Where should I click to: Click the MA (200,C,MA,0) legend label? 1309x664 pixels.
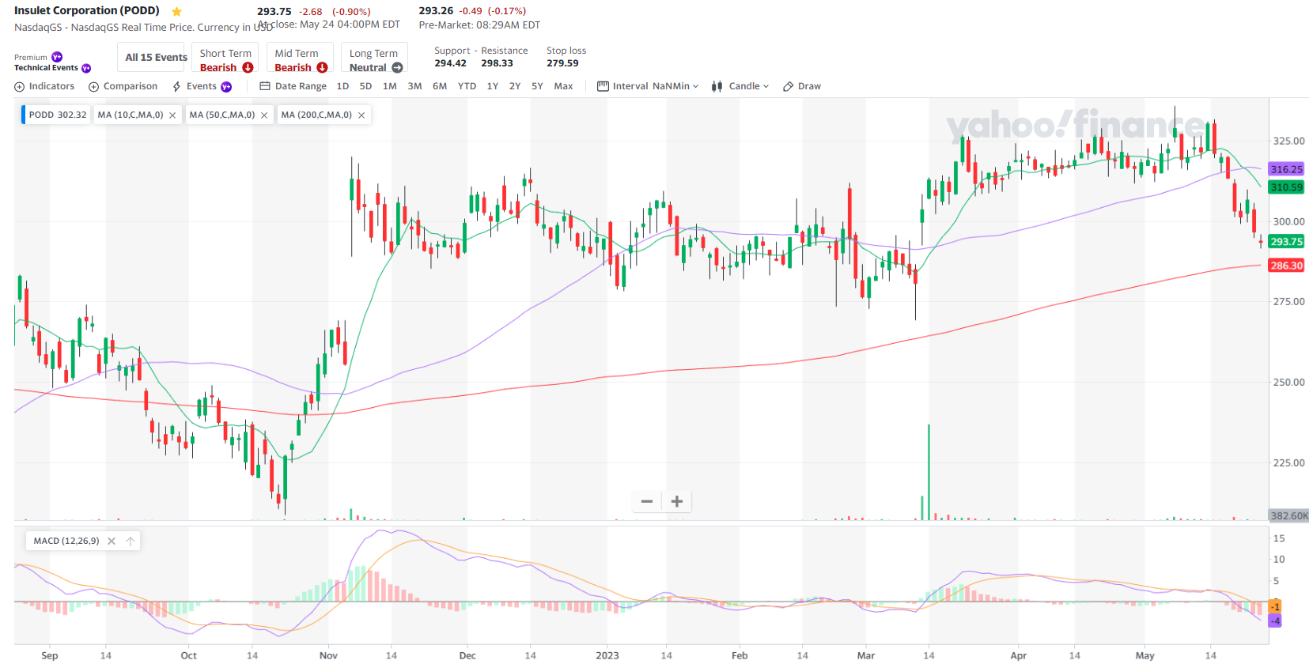click(316, 115)
